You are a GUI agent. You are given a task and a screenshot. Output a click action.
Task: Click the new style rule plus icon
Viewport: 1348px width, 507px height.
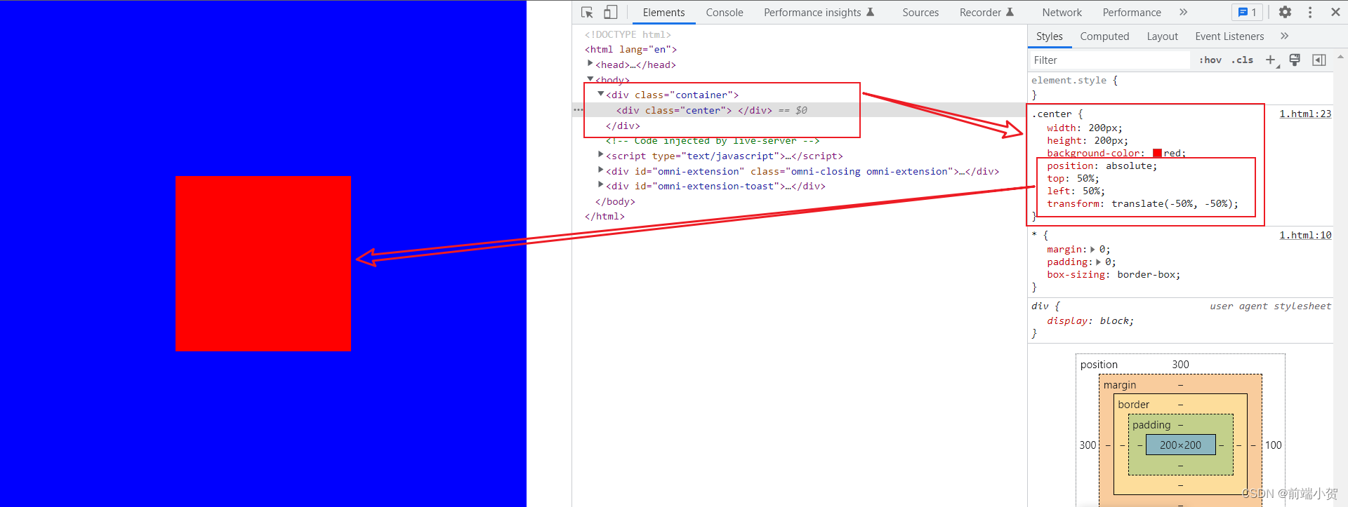click(x=1271, y=60)
